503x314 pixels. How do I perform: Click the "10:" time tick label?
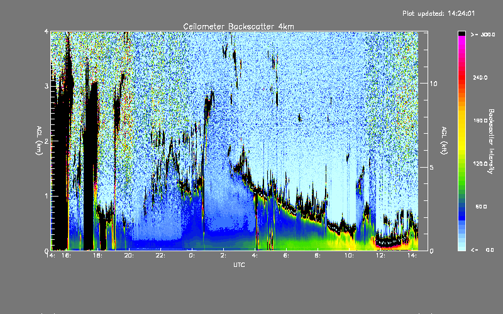(349, 256)
